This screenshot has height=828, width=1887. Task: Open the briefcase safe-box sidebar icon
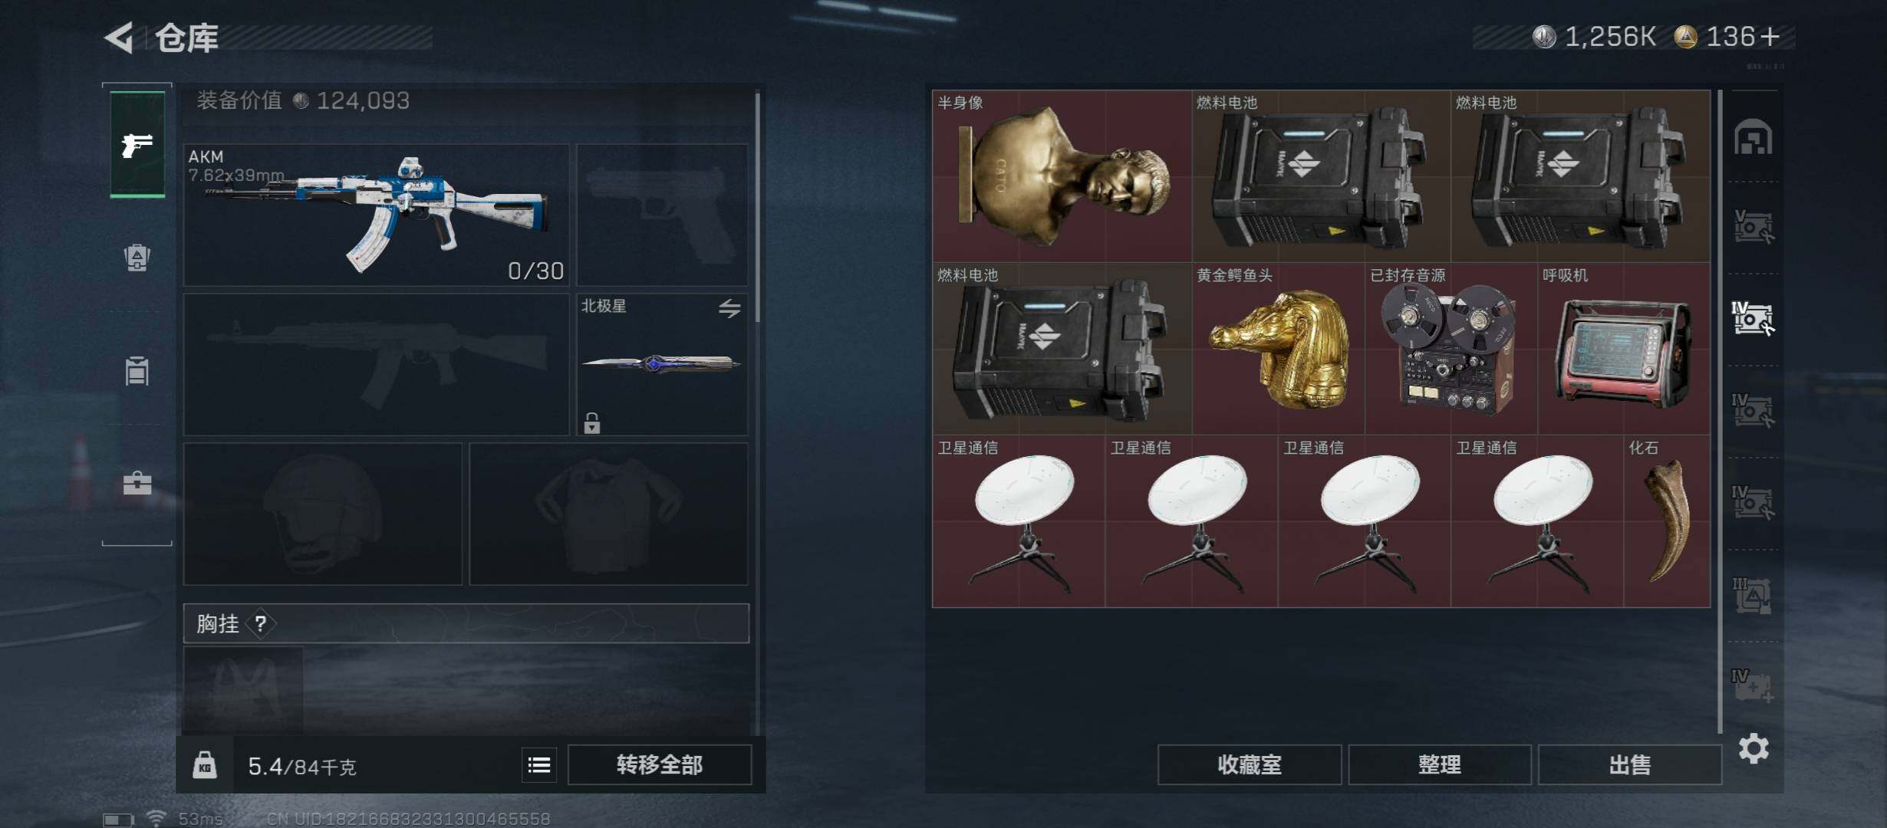coord(137,483)
